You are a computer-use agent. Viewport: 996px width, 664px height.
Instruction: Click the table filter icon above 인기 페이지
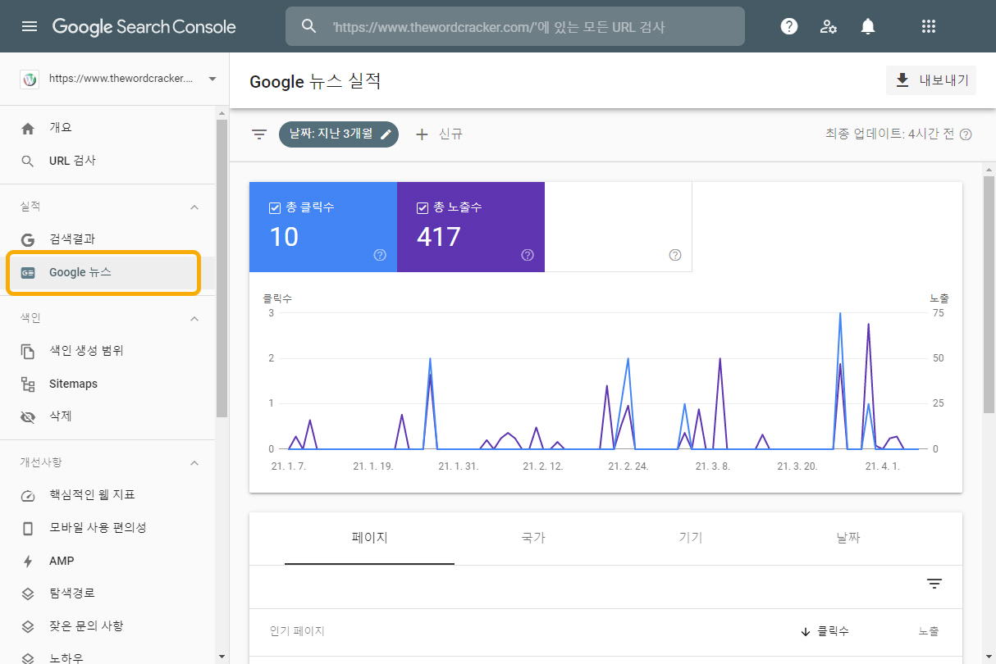click(934, 584)
